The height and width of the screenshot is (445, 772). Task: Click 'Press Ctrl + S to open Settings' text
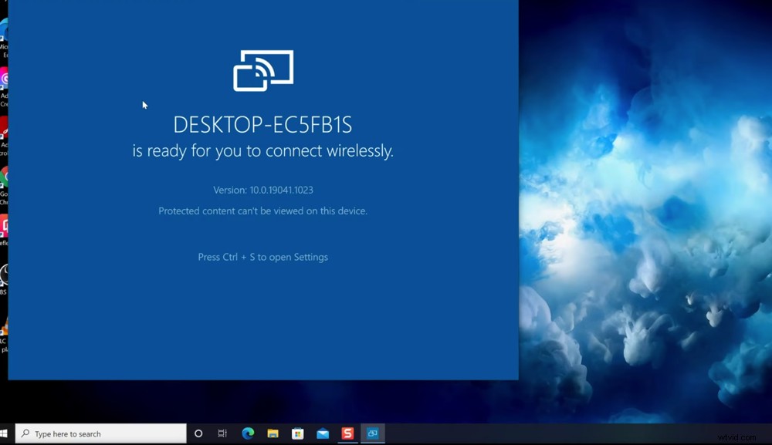(262, 257)
